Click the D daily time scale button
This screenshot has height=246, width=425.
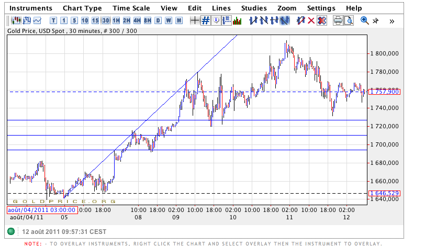click(x=158, y=20)
